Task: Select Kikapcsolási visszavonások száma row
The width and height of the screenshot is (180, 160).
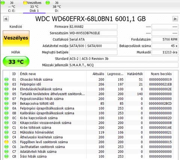Action: (x=88, y=123)
